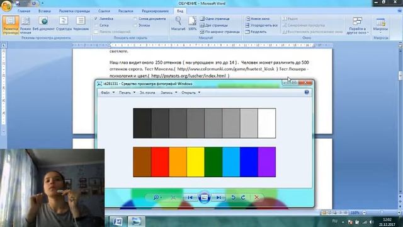Click volume icon in system tray
Viewport: 403px width, 227px height.
point(371,221)
